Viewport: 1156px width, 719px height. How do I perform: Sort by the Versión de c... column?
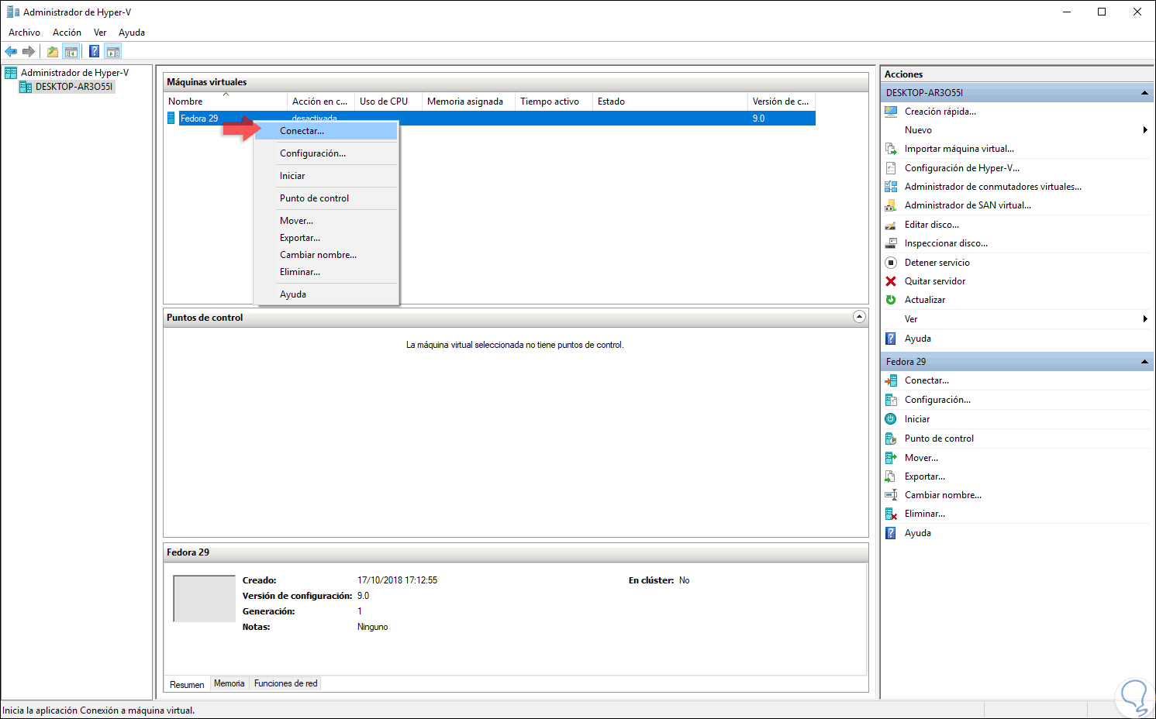pyautogui.click(x=782, y=101)
